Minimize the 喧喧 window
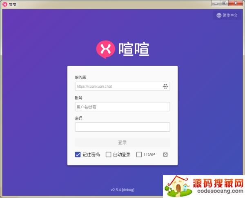Screen dimensions: 245x198 pos(216,3)
